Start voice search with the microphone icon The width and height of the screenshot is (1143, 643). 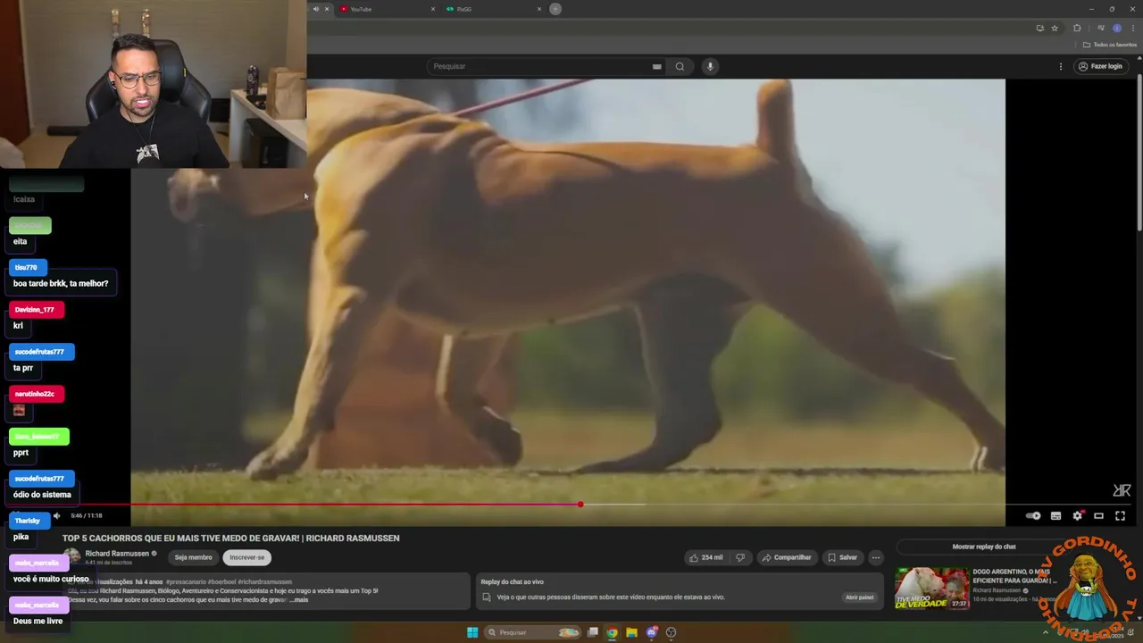(710, 66)
